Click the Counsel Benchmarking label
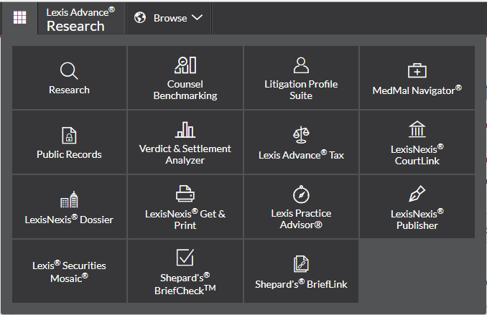This screenshot has width=487, height=315. coord(185,90)
